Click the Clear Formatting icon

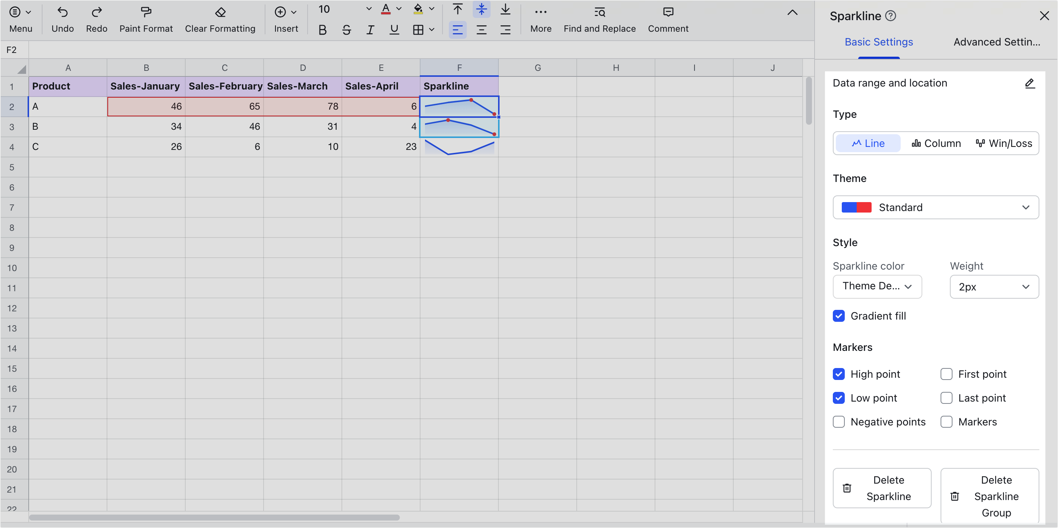coord(220,12)
